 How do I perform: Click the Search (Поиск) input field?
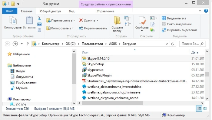pyautogui.click(x=192, y=44)
